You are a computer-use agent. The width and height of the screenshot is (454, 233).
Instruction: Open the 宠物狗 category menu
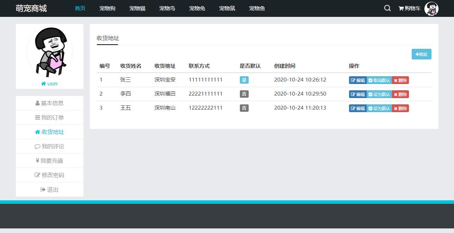107,8
